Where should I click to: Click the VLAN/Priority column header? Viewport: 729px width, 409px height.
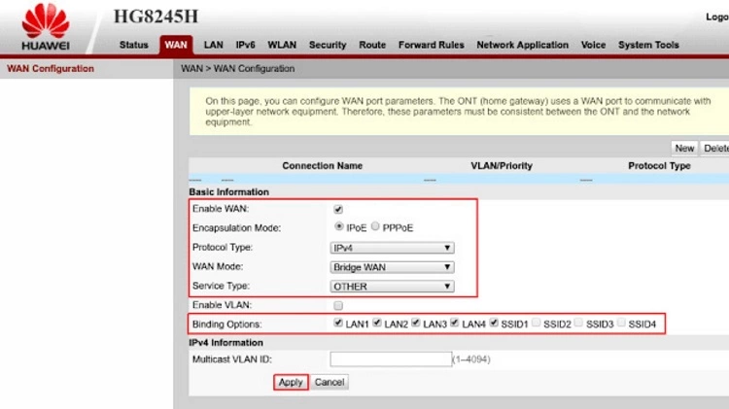502,166
